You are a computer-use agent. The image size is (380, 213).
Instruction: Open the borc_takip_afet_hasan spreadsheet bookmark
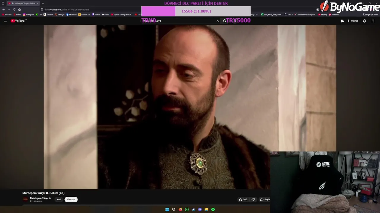pos(272,14)
